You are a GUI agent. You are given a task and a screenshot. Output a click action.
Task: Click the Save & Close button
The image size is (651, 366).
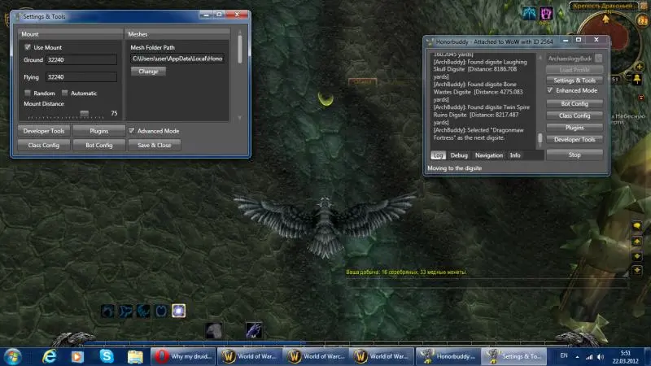coord(154,146)
